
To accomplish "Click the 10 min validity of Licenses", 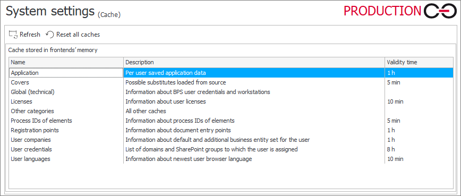I will (x=395, y=101).
